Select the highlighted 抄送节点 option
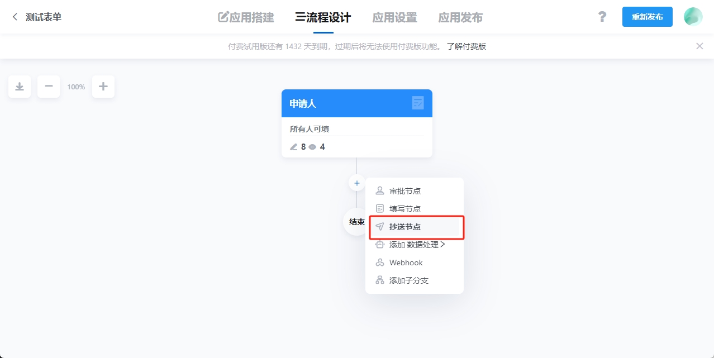 (x=406, y=227)
